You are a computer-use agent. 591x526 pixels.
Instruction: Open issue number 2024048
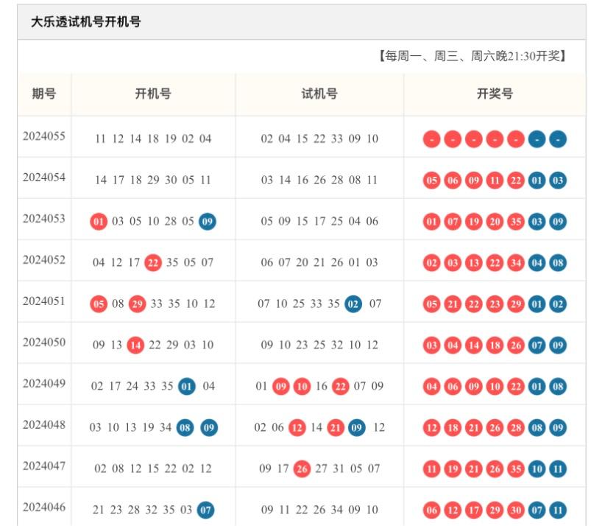[44, 425]
